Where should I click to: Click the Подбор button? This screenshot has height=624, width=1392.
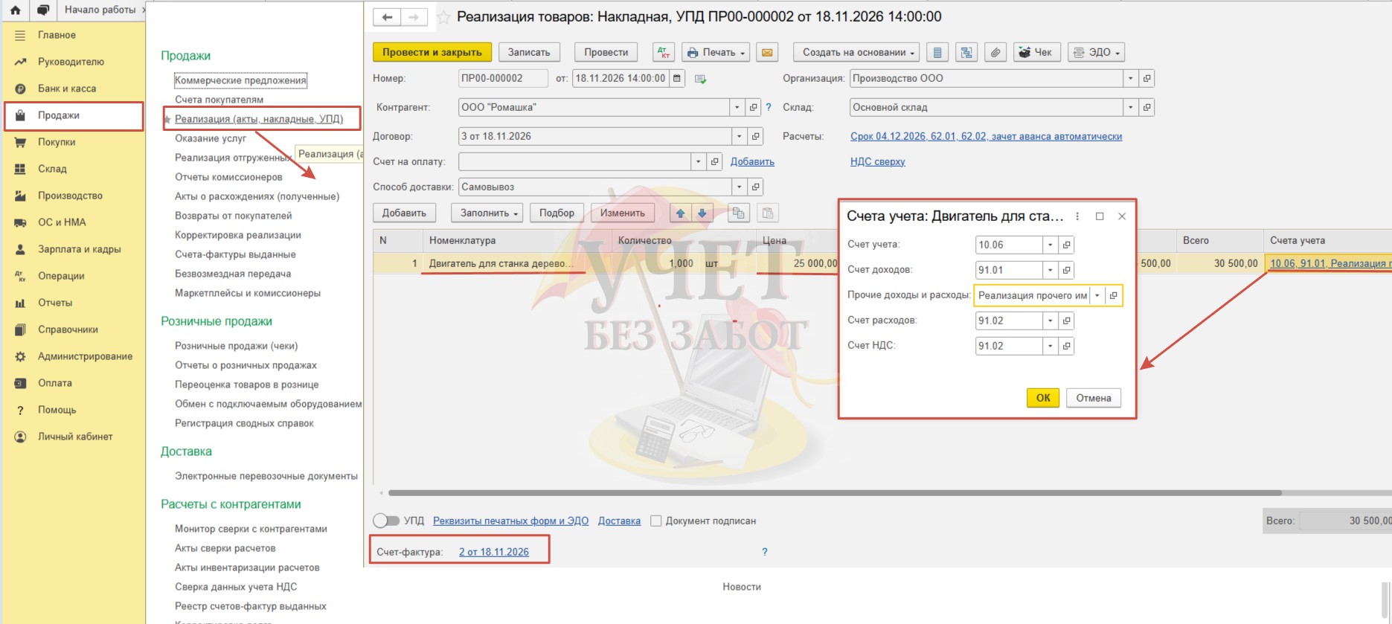point(557,213)
